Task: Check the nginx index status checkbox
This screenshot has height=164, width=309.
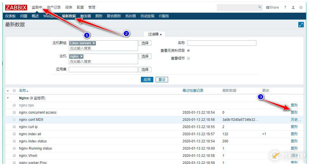Action: [14, 141]
